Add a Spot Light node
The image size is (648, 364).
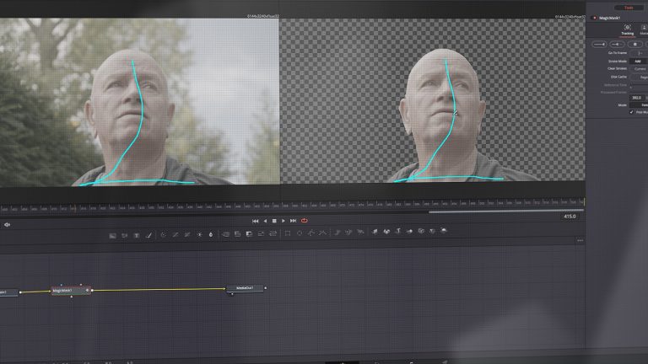tap(432, 231)
